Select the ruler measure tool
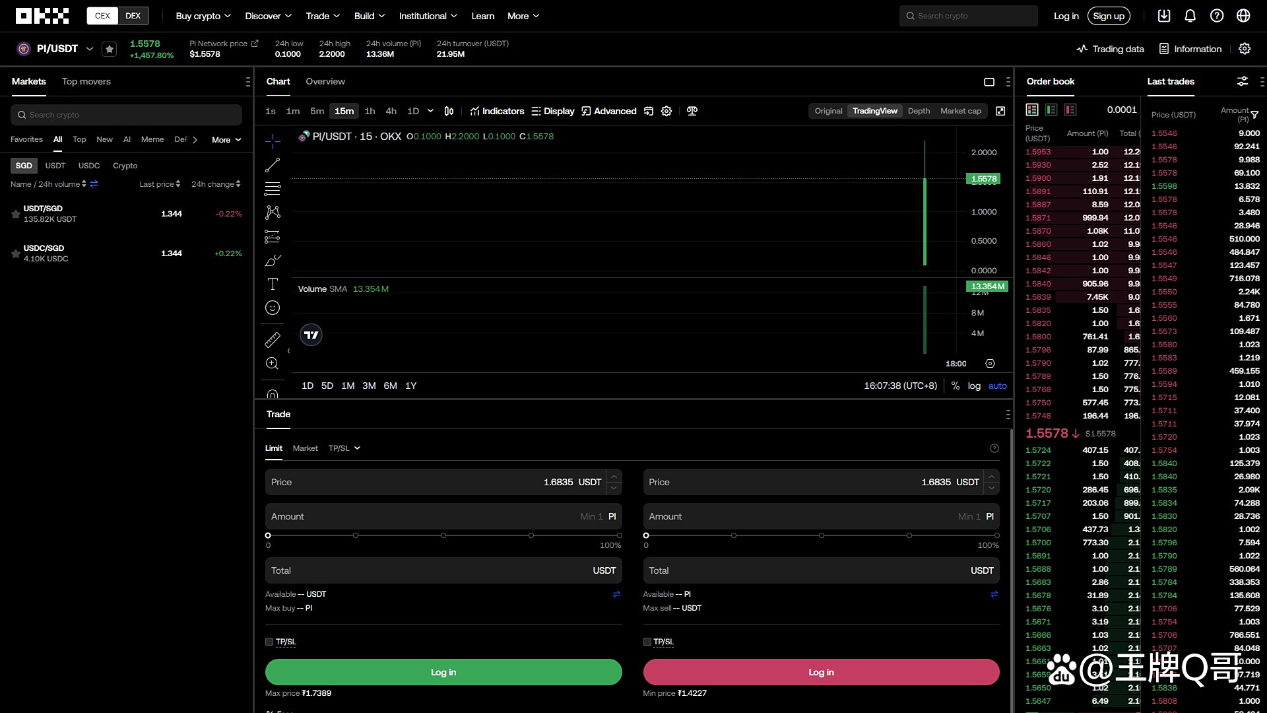The height and width of the screenshot is (713, 1267). (273, 340)
